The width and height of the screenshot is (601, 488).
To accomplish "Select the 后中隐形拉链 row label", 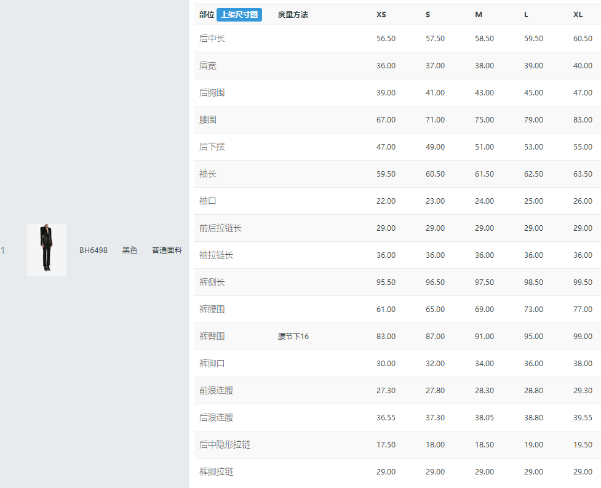I will pos(225,445).
